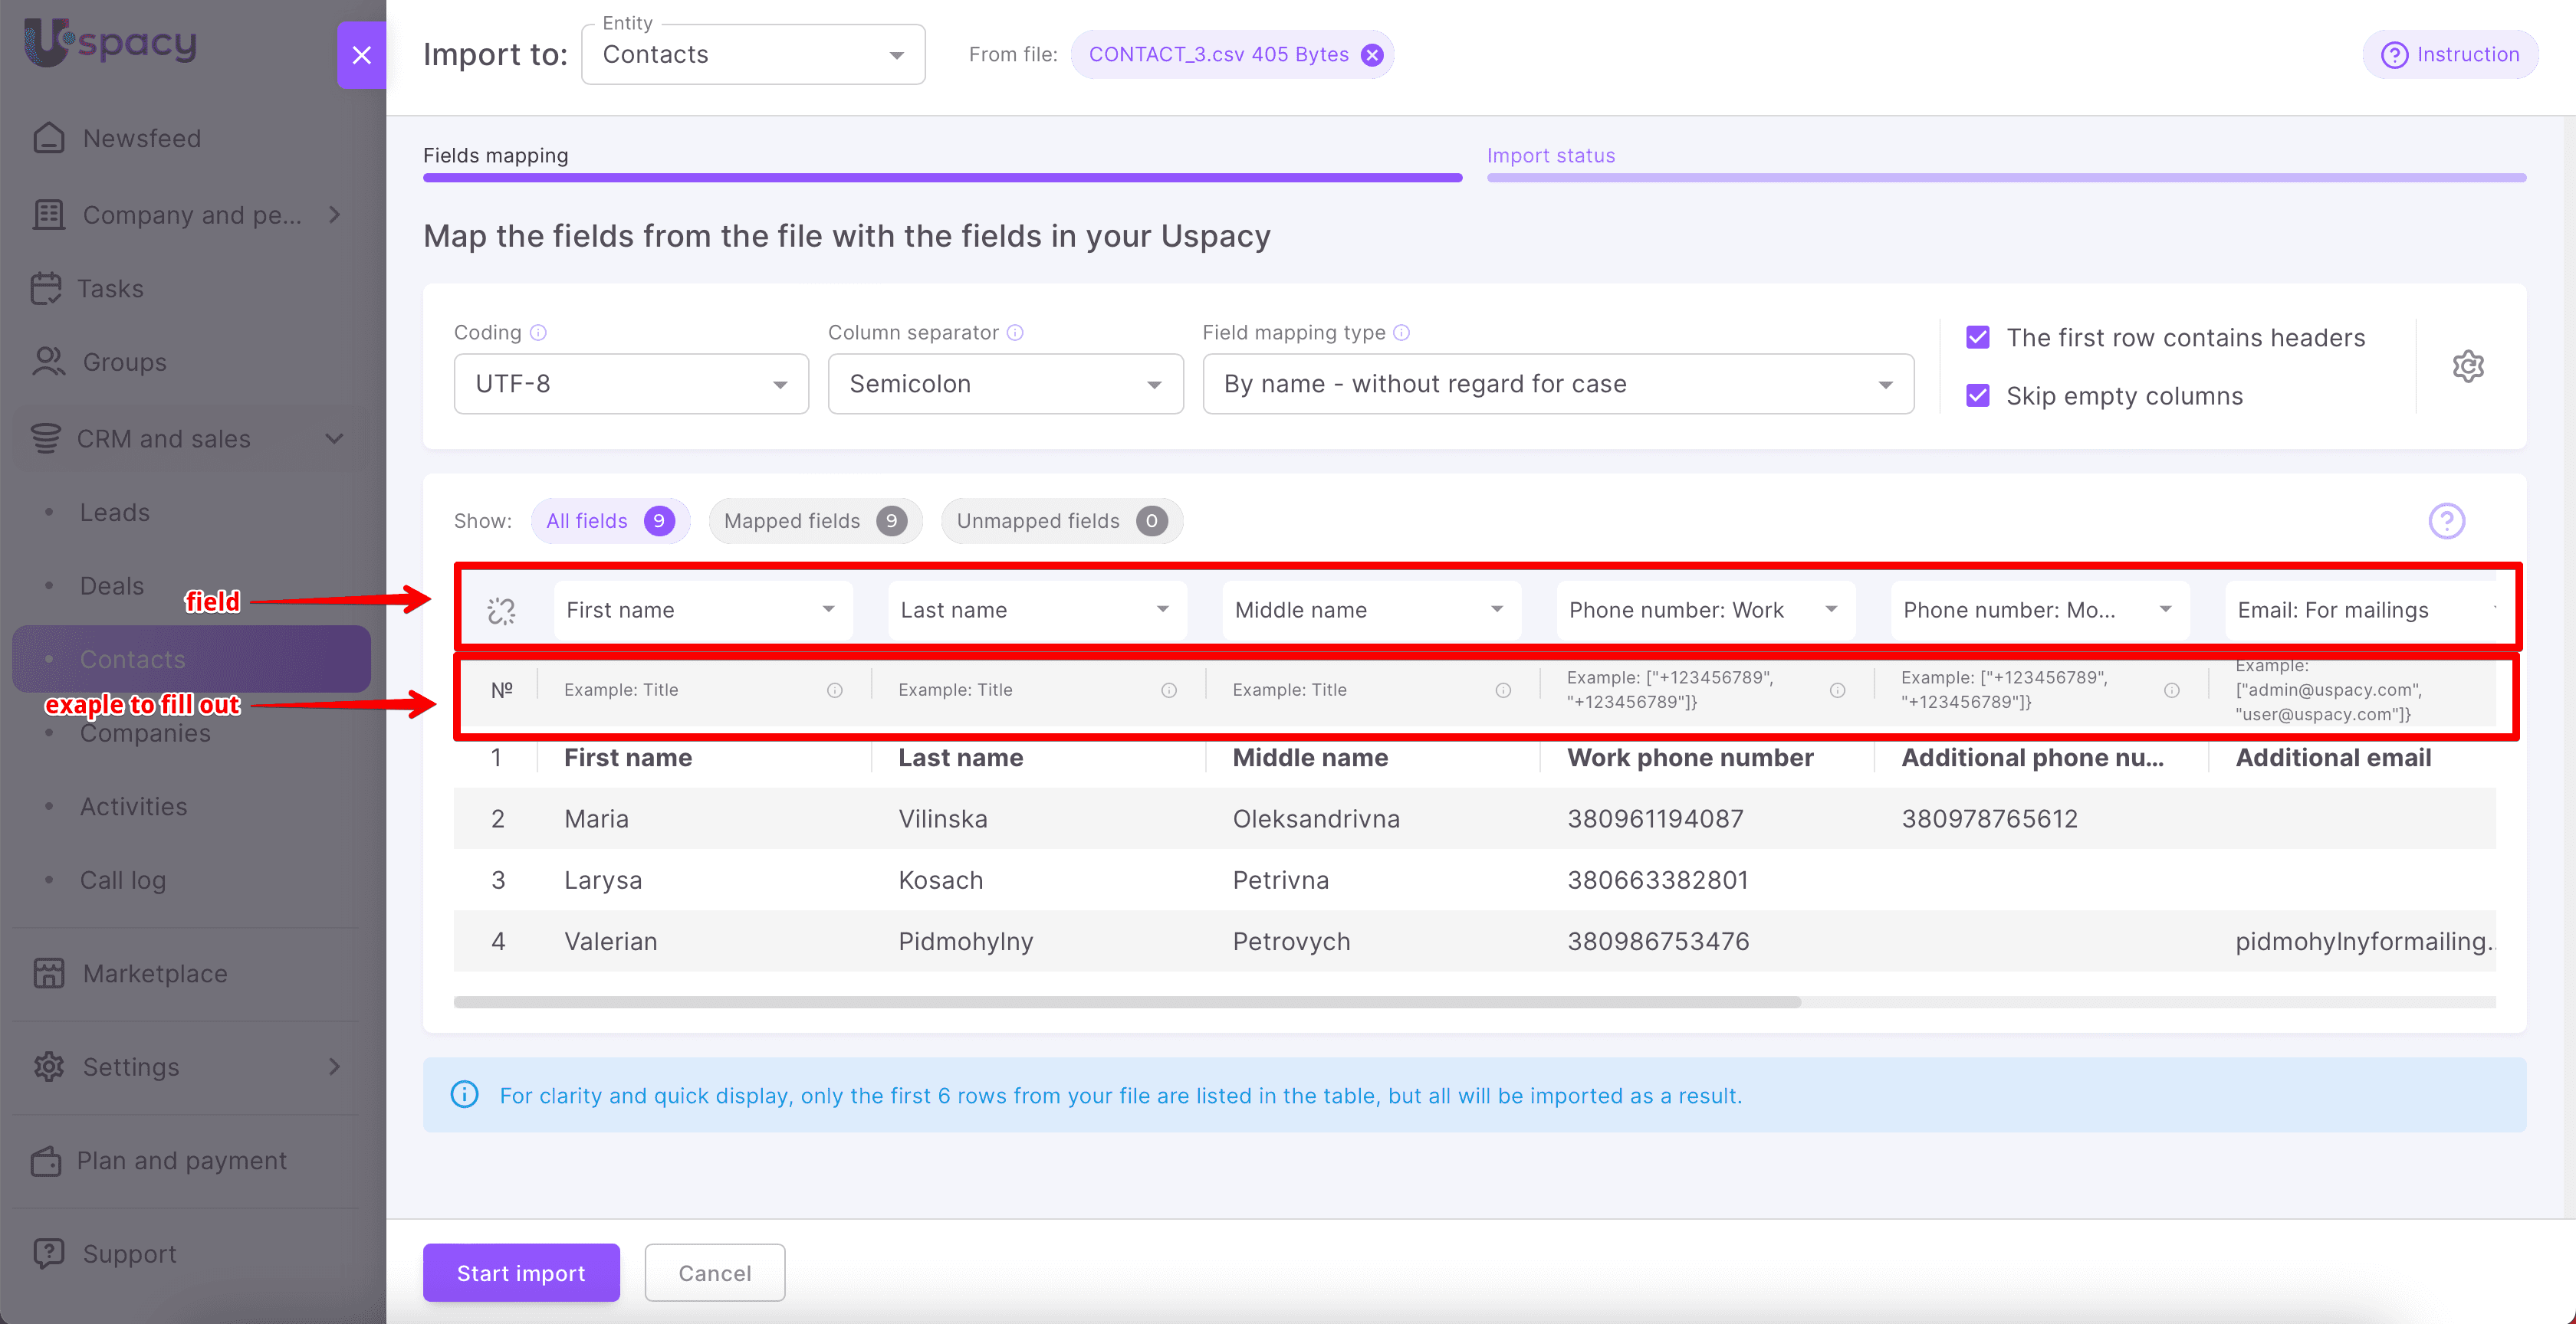Viewport: 2576px width, 1324px height.
Task: Open the Phone number: Work mapping dropdown
Action: pos(1704,611)
